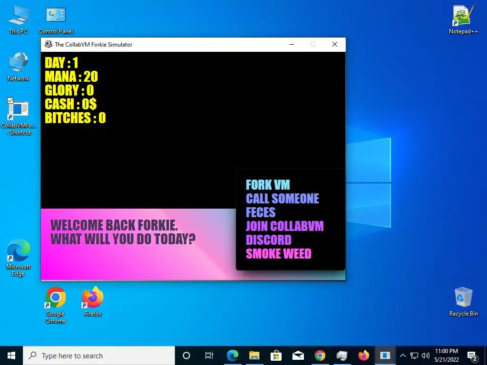Open network status tray icon
This screenshot has width=487, height=365.
click(x=414, y=355)
